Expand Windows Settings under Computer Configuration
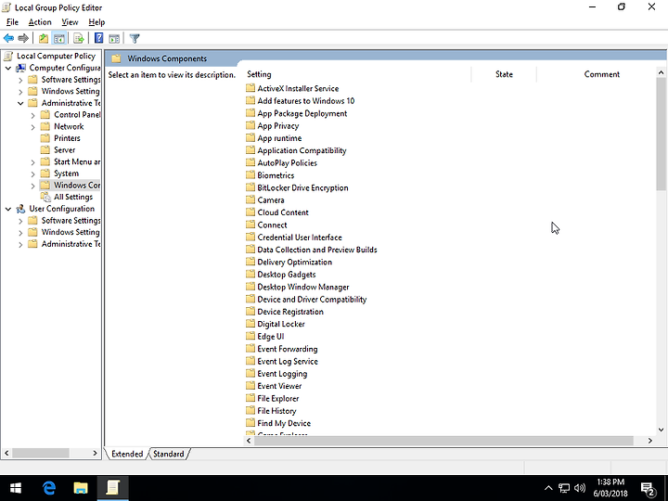The width and height of the screenshot is (668, 501). [20, 91]
